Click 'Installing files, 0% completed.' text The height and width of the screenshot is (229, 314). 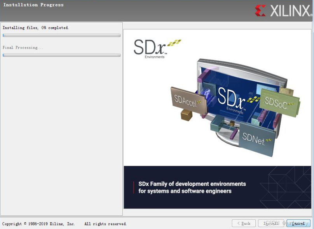point(36,28)
